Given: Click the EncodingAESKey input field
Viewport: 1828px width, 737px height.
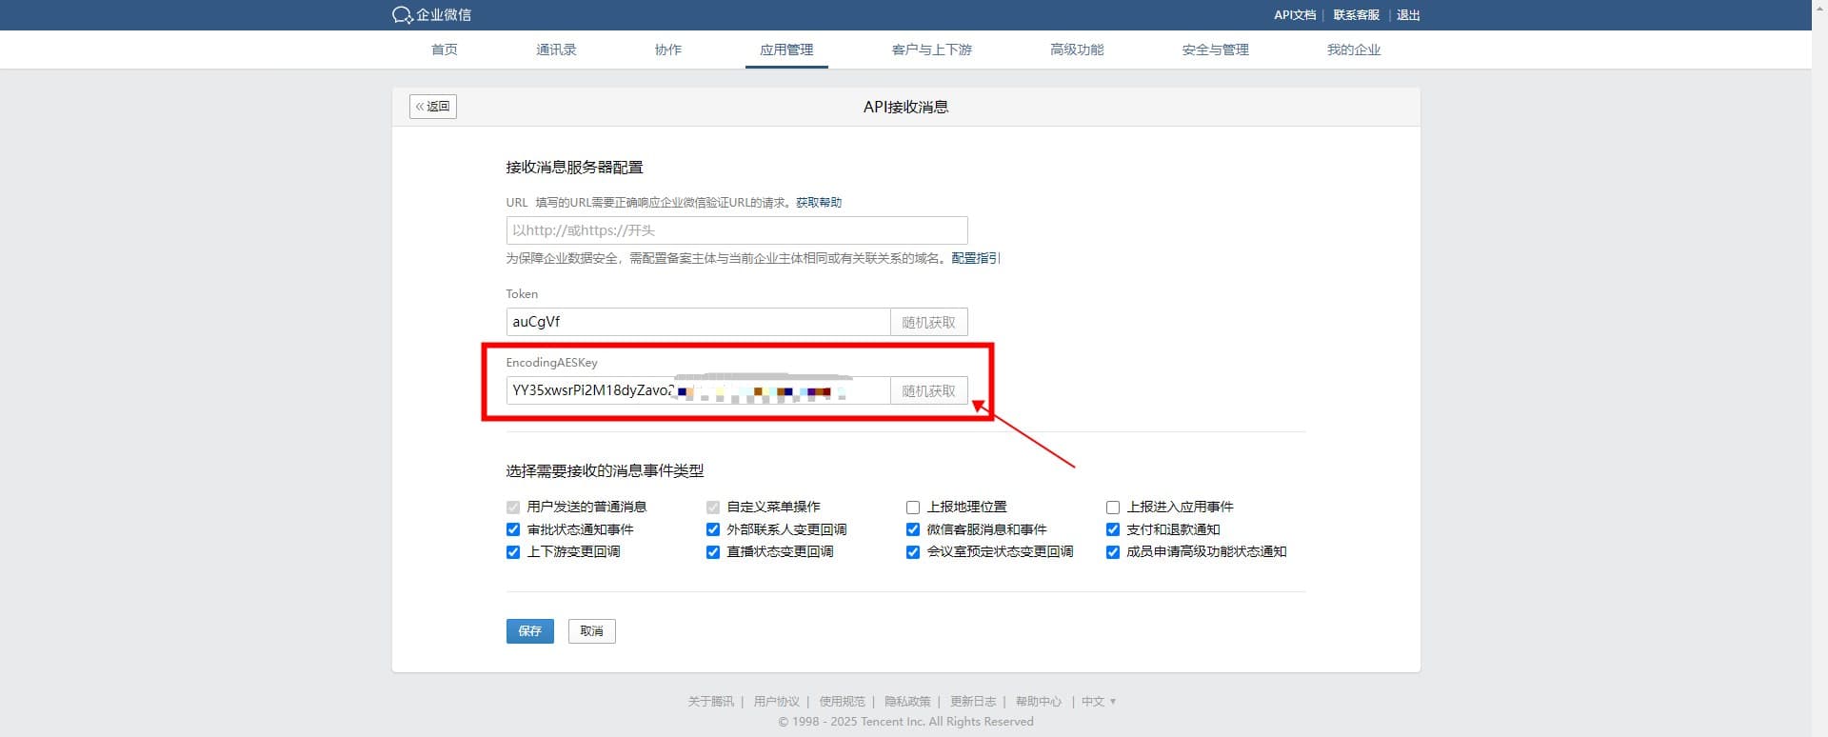Looking at the screenshot, I should click(x=698, y=390).
